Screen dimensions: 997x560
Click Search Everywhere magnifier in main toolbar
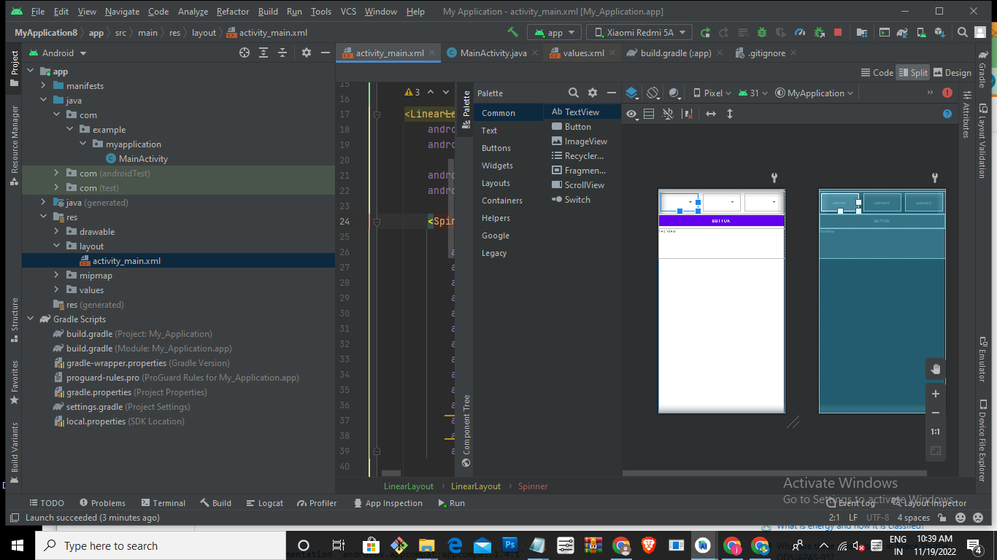[x=963, y=32]
